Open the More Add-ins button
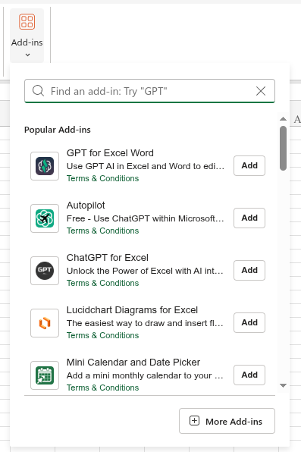 [227, 421]
